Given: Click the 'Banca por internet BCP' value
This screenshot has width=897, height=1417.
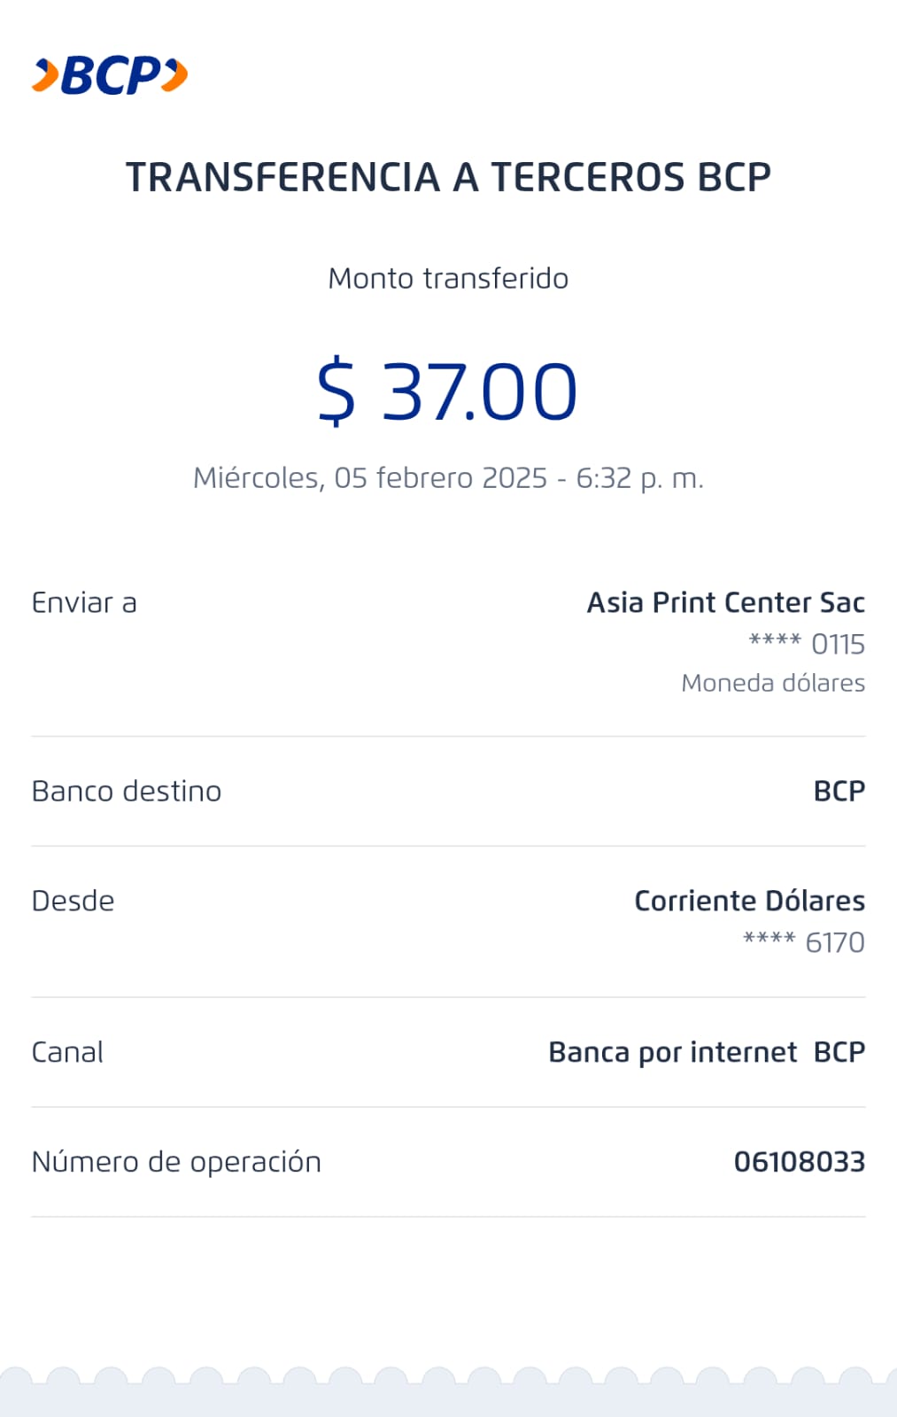Looking at the screenshot, I should [707, 1053].
